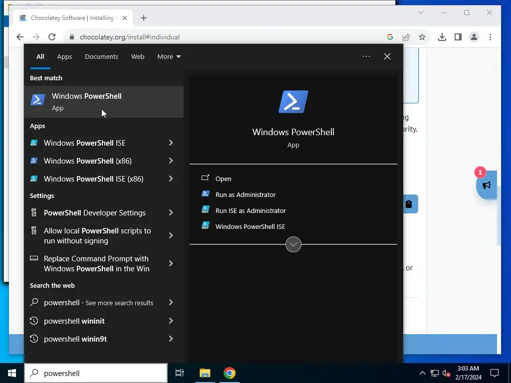
Task: Close the search panel
Action: [x=387, y=57]
